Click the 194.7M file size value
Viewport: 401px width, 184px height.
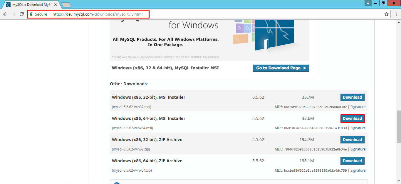pos(307,140)
